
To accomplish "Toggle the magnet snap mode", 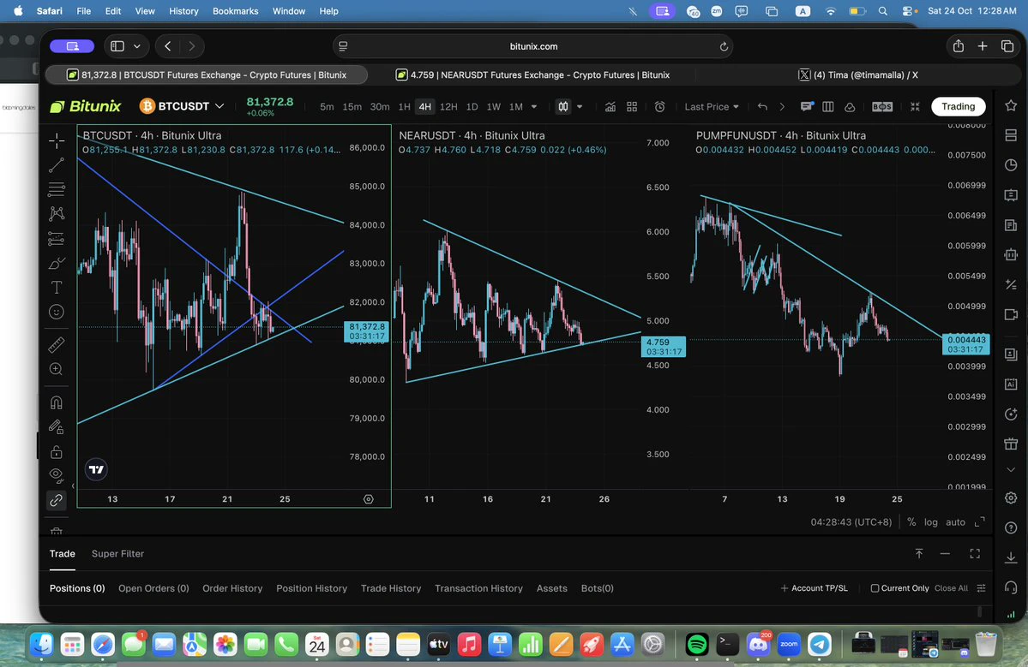I will [57, 402].
